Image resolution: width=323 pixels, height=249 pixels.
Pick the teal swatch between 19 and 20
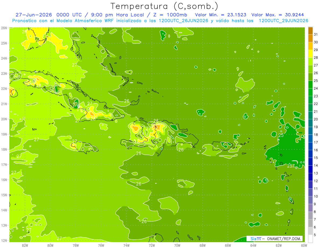point(310,123)
